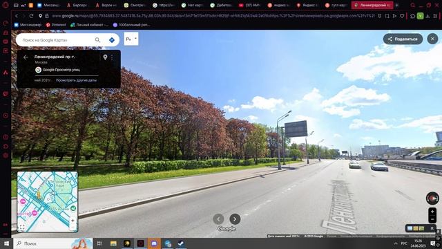This screenshot has width=442, height=249.
Task: Click the location pin icon in the info card
Action: pos(105,57)
